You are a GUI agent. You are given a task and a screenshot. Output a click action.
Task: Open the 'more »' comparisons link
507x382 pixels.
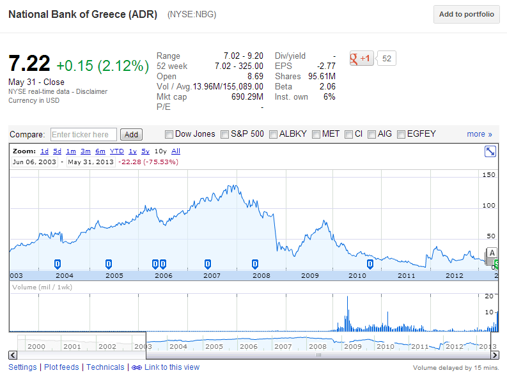tap(480, 134)
